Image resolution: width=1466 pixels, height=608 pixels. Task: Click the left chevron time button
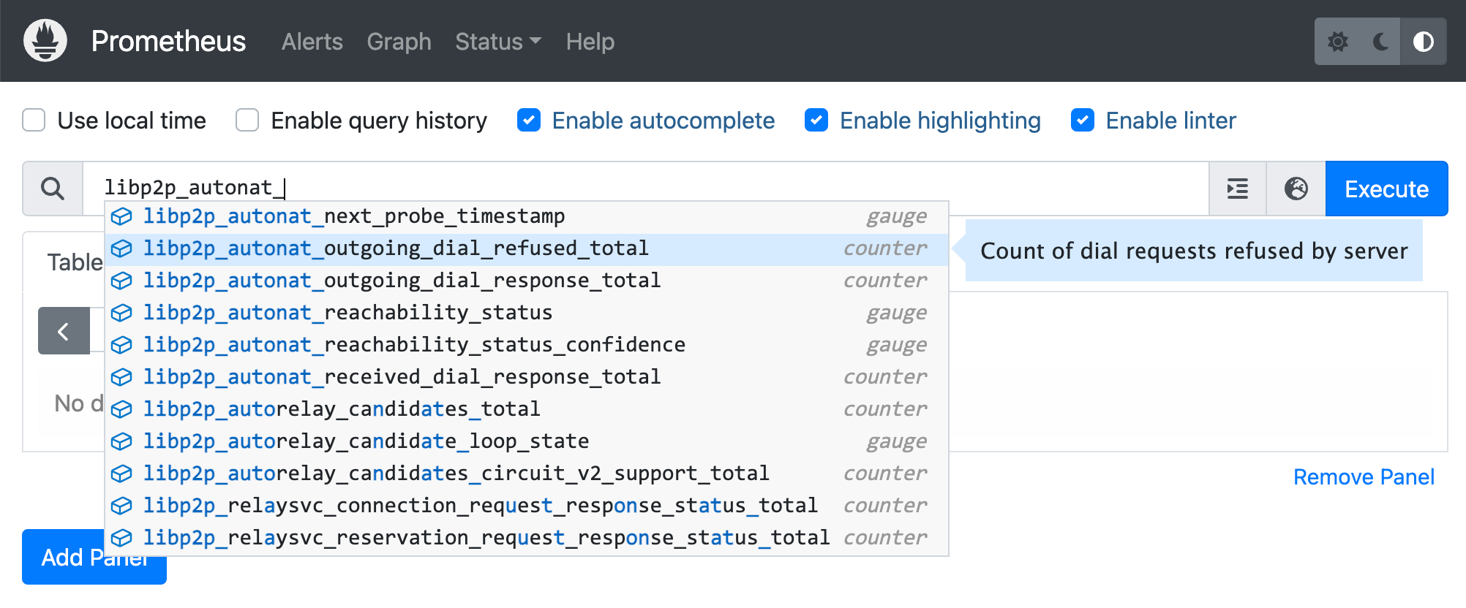click(x=64, y=331)
